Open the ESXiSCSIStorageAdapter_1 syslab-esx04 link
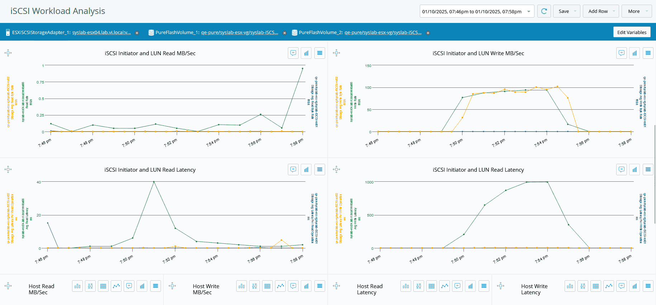Viewport: 656px width, 305px height. (102, 32)
